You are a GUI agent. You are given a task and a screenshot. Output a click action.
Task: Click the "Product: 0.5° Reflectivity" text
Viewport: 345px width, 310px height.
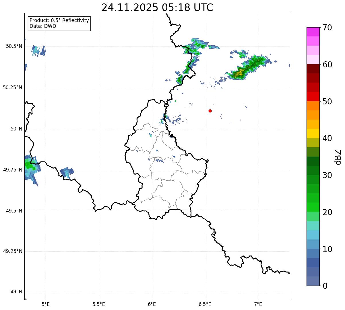point(59,21)
